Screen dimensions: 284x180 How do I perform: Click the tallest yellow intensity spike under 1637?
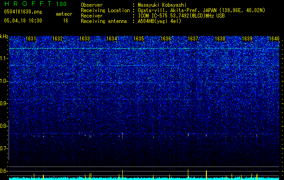point(188,175)
